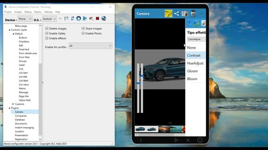268x150 pixels.
Task: Select the sunset thumbnail in strip
Action: (164, 129)
